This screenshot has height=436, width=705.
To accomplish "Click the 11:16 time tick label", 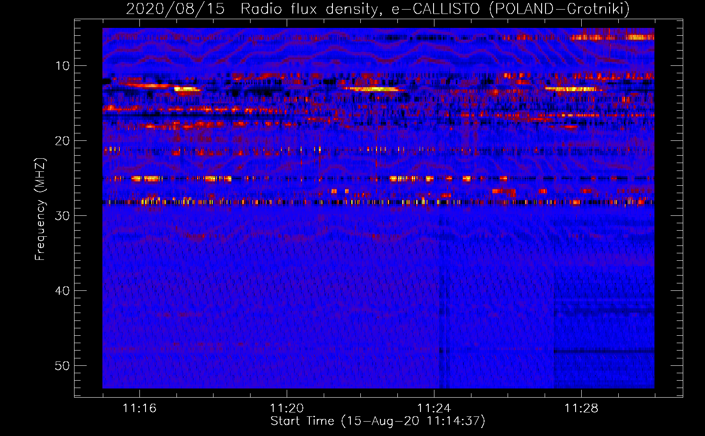I will 139,408.
